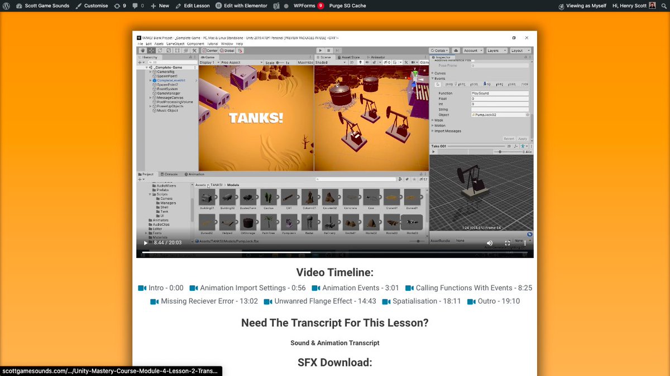Viewport: 670px width, 376px height.
Task: Open the Unity Window menu
Action: point(227,43)
